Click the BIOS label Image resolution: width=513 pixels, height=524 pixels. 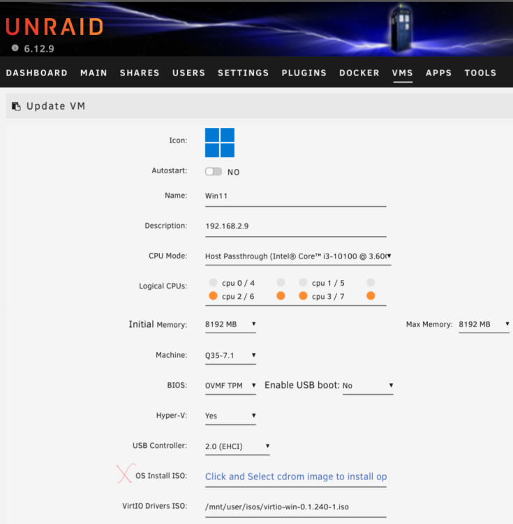(x=177, y=385)
